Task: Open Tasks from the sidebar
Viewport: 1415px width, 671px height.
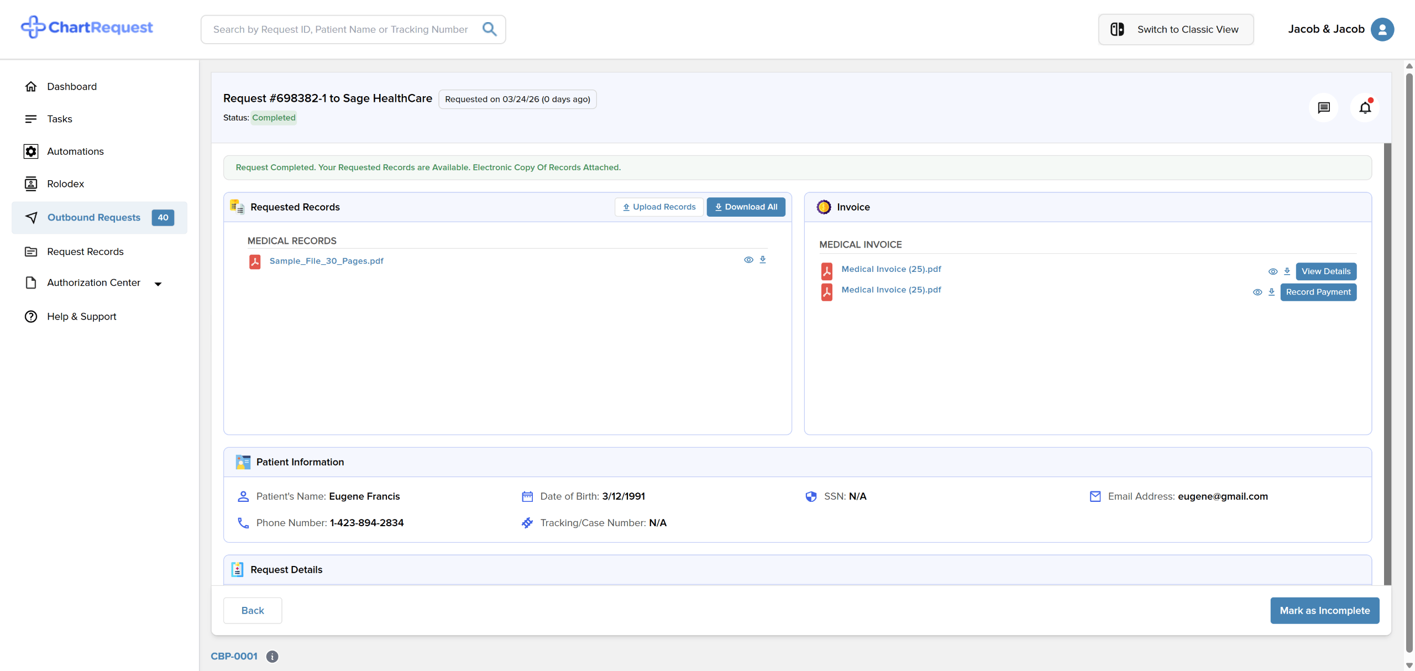Action: click(x=60, y=119)
